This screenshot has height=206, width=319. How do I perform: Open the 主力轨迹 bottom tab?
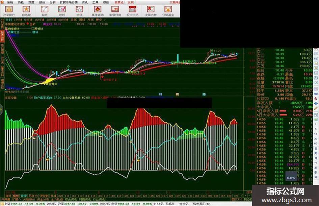pos(57,199)
